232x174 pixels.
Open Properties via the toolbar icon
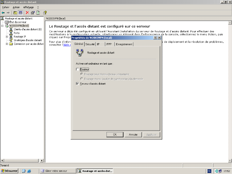33,13
